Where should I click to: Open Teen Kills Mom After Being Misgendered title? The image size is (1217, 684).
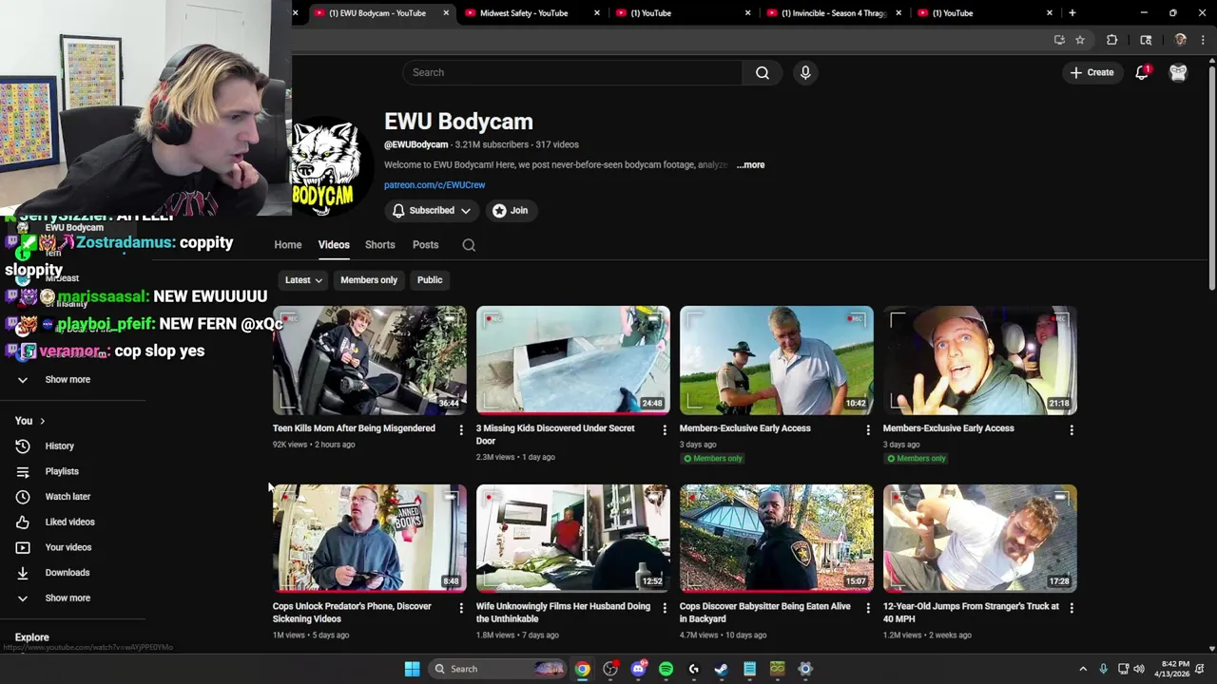point(354,428)
